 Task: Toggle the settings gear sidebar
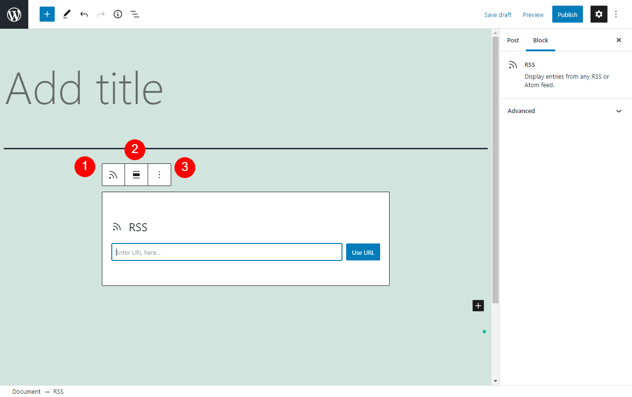(599, 14)
